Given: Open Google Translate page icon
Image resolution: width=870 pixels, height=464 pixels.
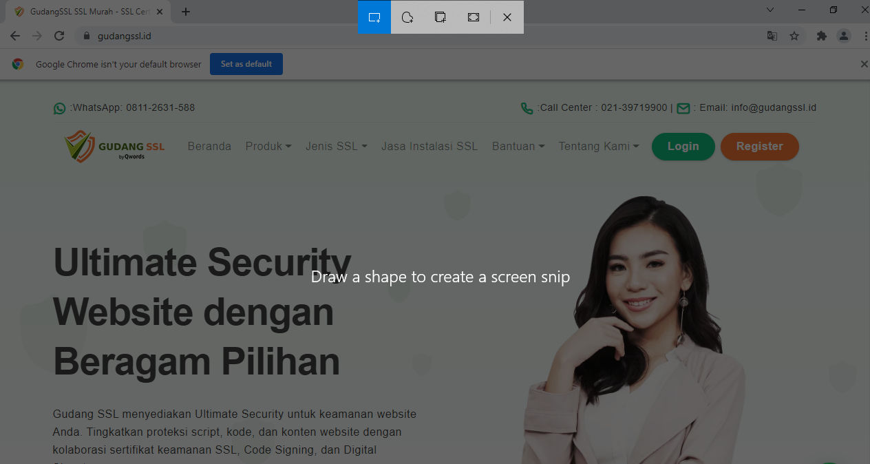Looking at the screenshot, I should coord(772,36).
